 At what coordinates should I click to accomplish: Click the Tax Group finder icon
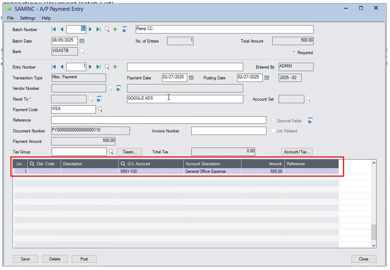pos(110,152)
